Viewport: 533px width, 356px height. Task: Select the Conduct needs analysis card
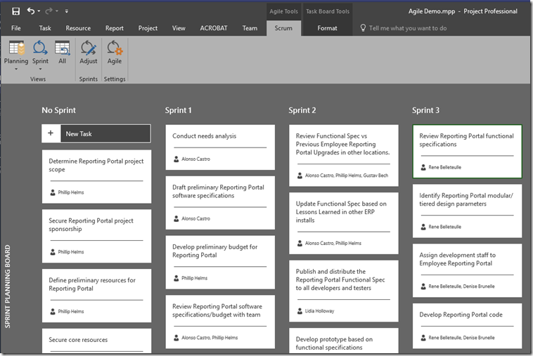[x=220, y=147]
